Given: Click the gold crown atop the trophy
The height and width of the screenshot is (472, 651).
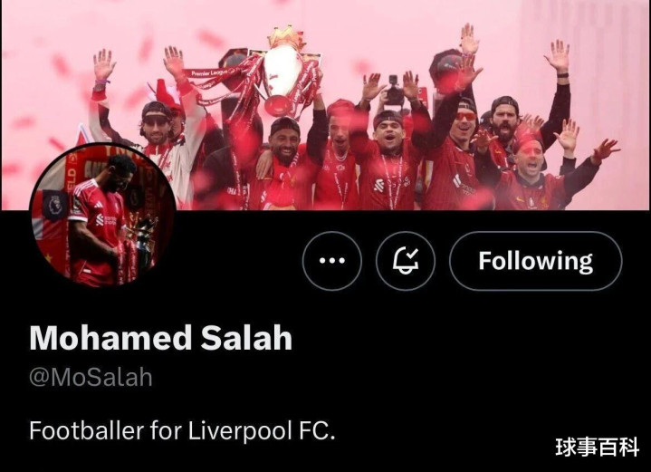Looking at the screenshot, I should (285, 37).
